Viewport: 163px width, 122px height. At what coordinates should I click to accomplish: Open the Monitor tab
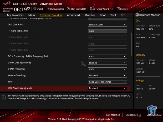(90, 15)
